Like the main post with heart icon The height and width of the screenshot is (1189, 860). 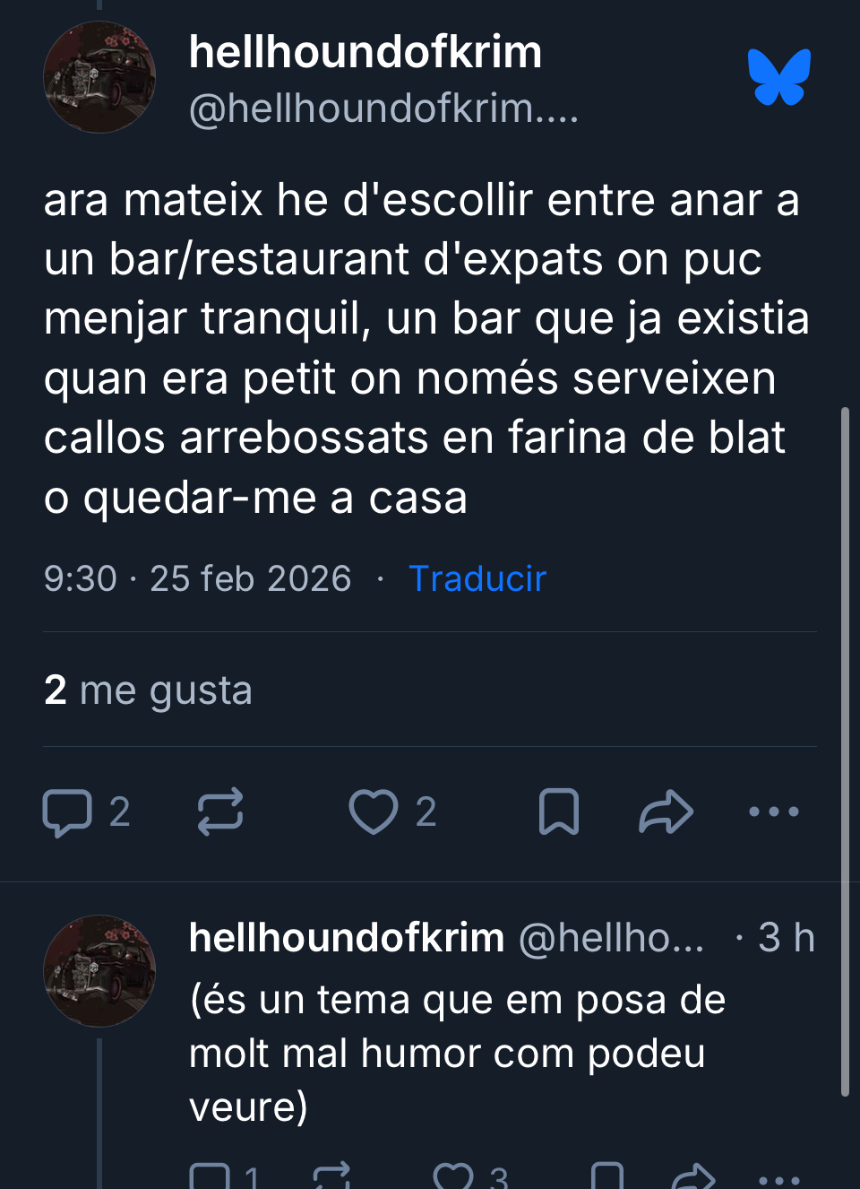click(391, 812)
